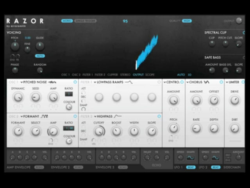
Task: Click the OSC 1 power toggle icon
Action: click(x=75, y=82)
